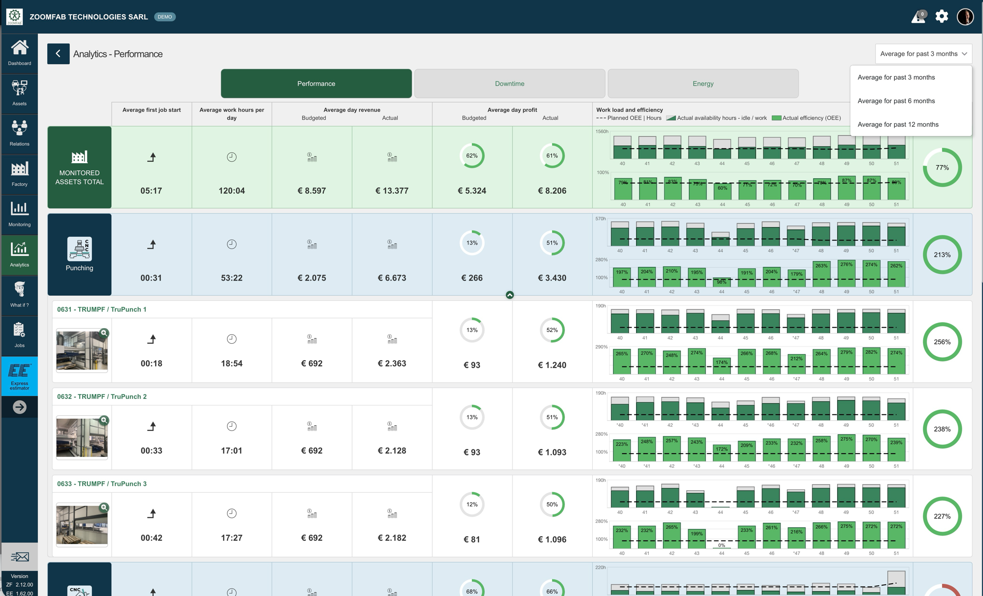Screen dimensions: 983x596
Task: Collapse the Punching group chevron
Action: coord(510,295)
